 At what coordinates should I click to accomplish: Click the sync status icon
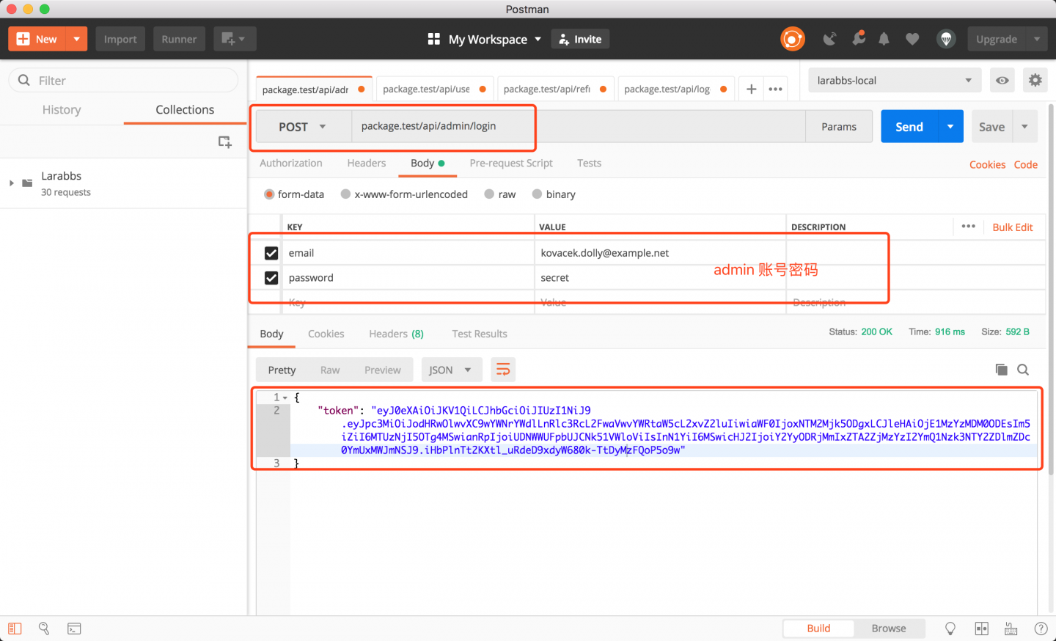pos(792,39)
